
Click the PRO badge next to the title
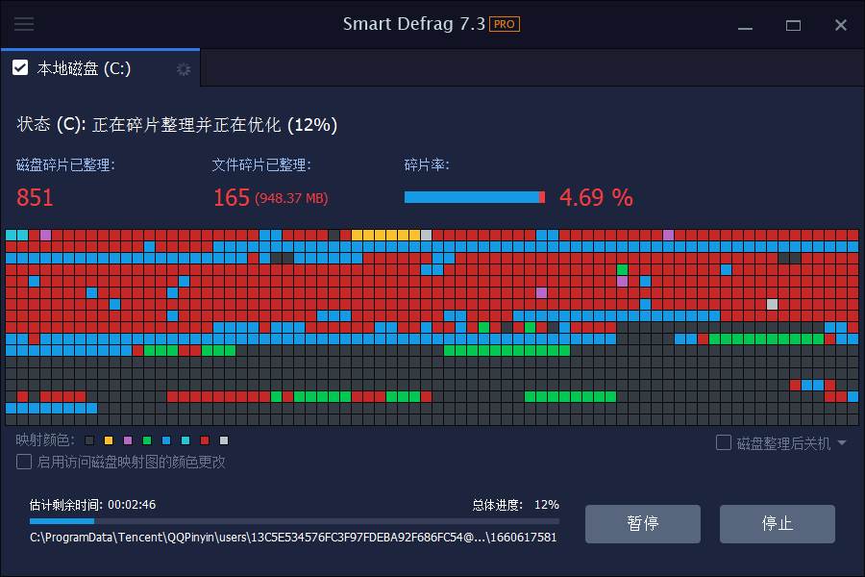click(505, 24)
